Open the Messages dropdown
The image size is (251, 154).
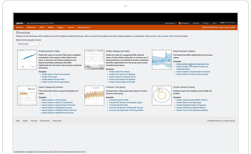185,23
